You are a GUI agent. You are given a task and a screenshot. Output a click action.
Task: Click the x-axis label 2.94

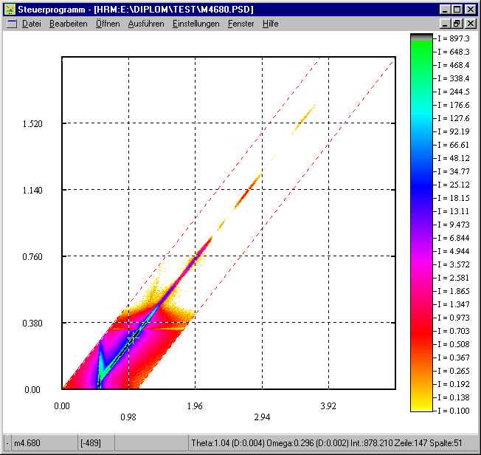click(x=262, y=417)
